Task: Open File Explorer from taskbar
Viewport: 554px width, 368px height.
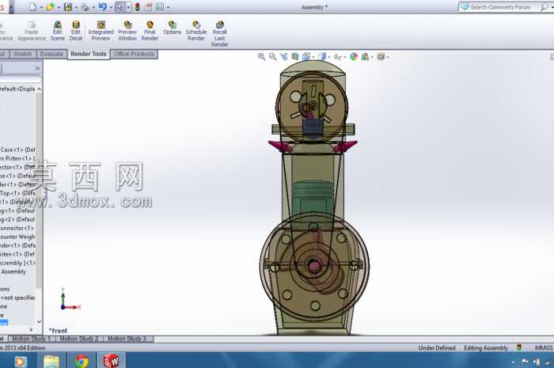Action: tap(51, 362)
